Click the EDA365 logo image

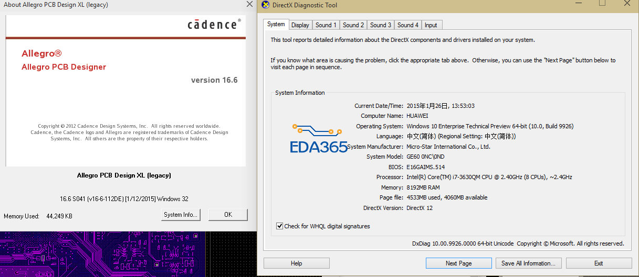[x=319, y=138]
